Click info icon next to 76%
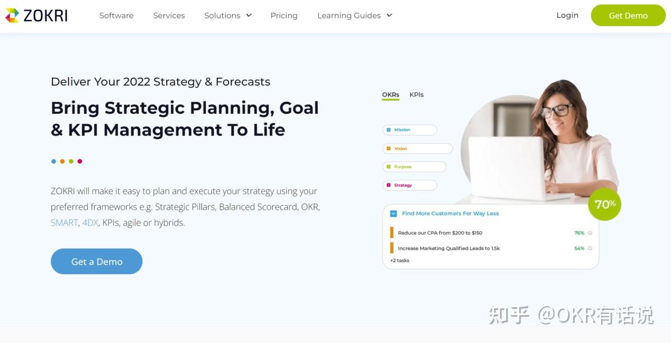Image resolution: width=671 pixels, height=343 pixels. [590, 233]
